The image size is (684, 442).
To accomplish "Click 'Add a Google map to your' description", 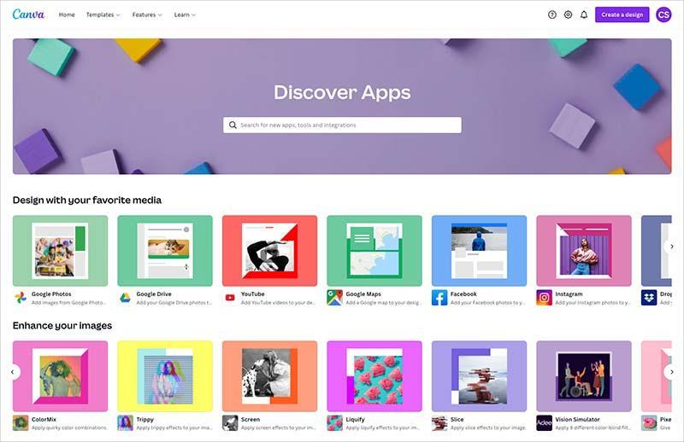I will tap(383, 302).
